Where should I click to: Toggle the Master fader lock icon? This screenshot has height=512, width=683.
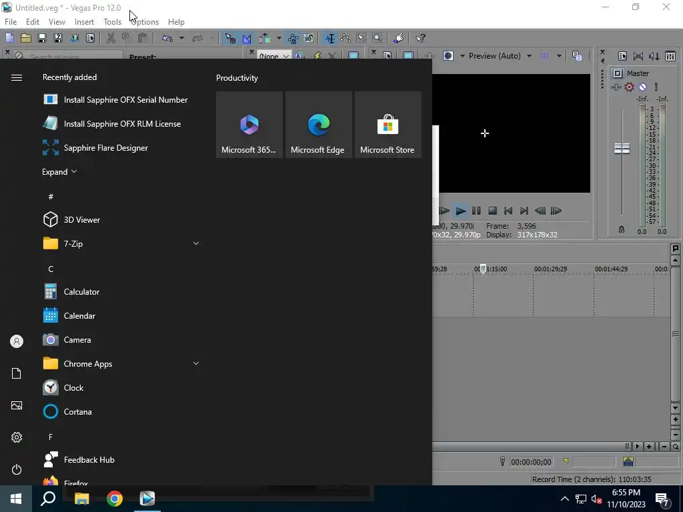click(622, 229)
